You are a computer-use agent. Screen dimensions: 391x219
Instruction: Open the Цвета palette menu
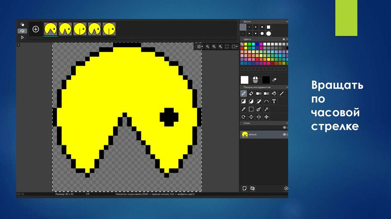point(284,39)
